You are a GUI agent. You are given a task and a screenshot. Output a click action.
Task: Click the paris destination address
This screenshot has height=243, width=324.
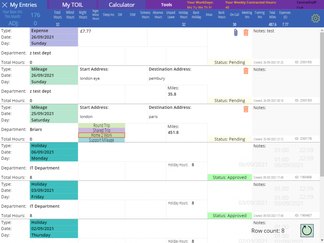coord(153,117)
